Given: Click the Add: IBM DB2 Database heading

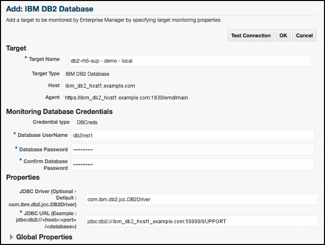Looking at the screenshot, I should [50, 9].
